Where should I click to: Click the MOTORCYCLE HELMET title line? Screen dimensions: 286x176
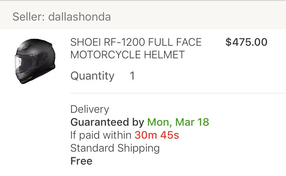click(x=127, y=54)
